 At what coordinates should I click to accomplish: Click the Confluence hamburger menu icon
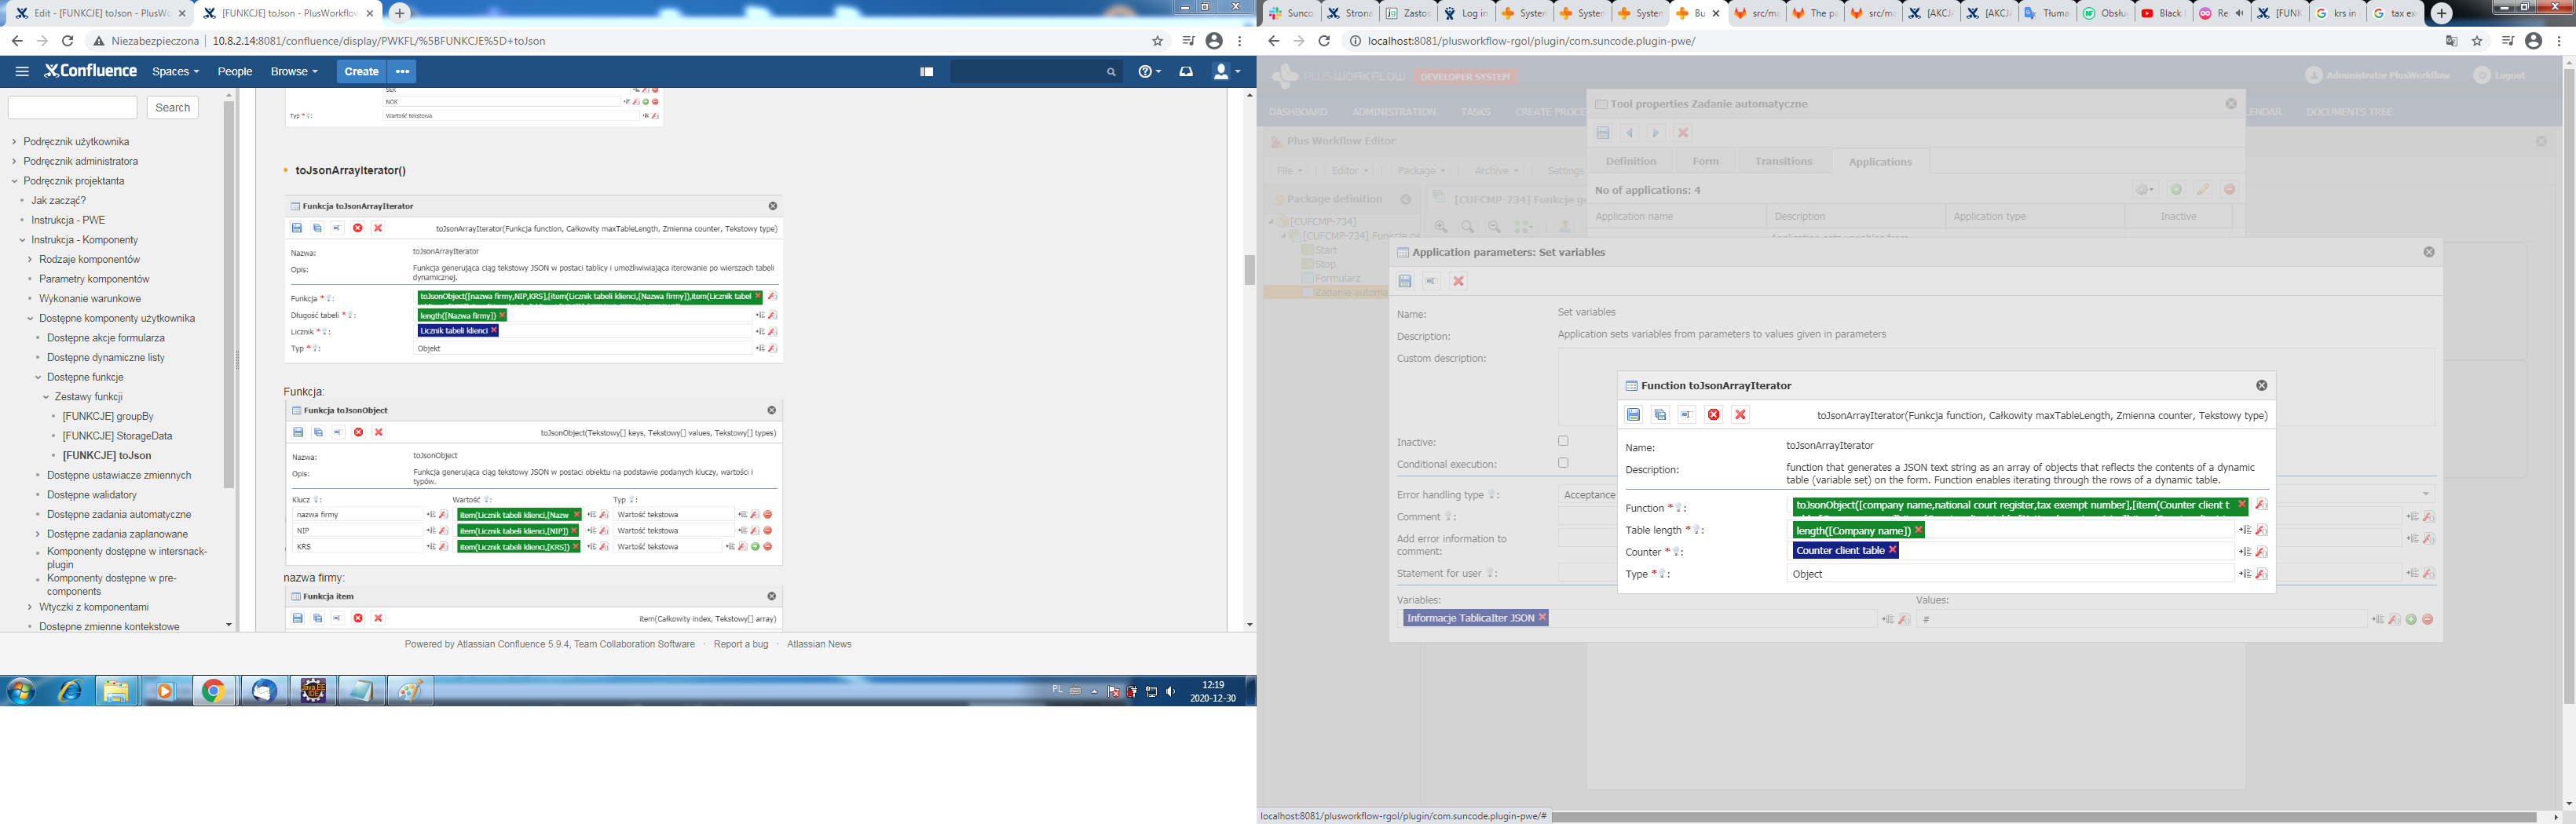22,71
